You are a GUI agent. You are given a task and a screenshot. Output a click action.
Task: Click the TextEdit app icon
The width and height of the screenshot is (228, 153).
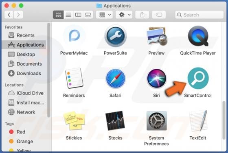coord(198,120)
